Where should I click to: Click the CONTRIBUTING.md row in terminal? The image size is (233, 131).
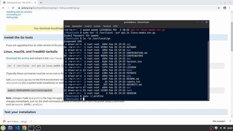[106, 53]
